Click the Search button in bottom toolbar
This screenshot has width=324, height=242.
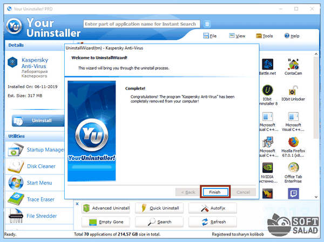tap(159, 222)
